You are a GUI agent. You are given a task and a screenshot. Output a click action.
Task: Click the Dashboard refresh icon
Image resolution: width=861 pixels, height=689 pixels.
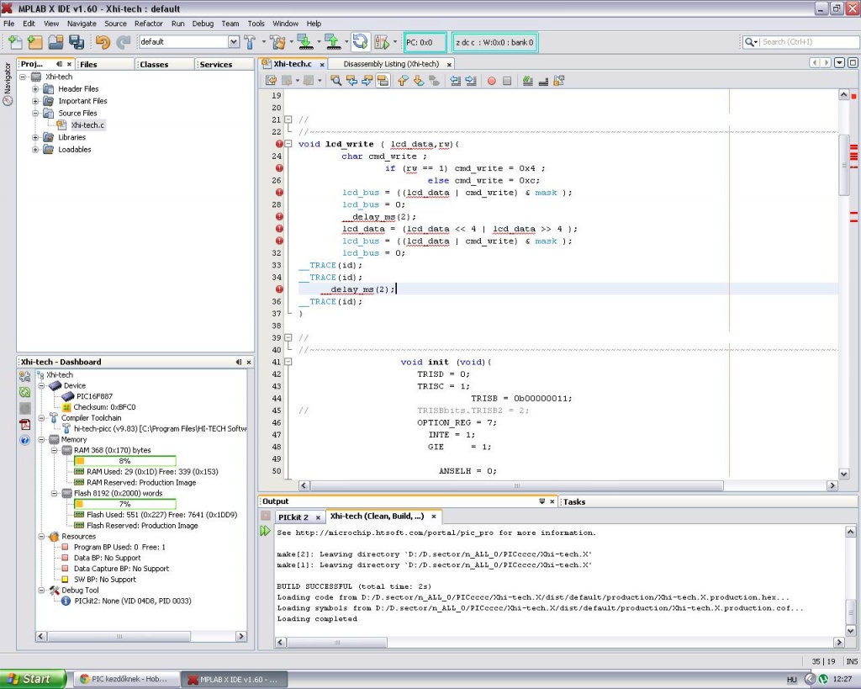[25, 392]
